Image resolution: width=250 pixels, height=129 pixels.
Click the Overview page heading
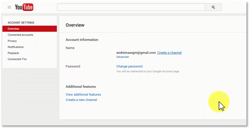click(75, 25)
